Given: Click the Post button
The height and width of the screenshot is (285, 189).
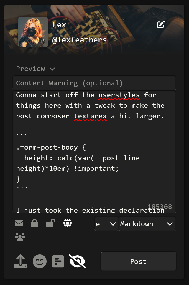Looking at the screenshot, I should (138, 261).
